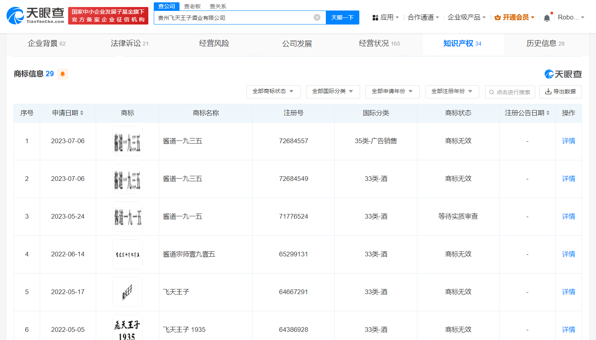Expand the Robo account menu chevron

(583, 17)
